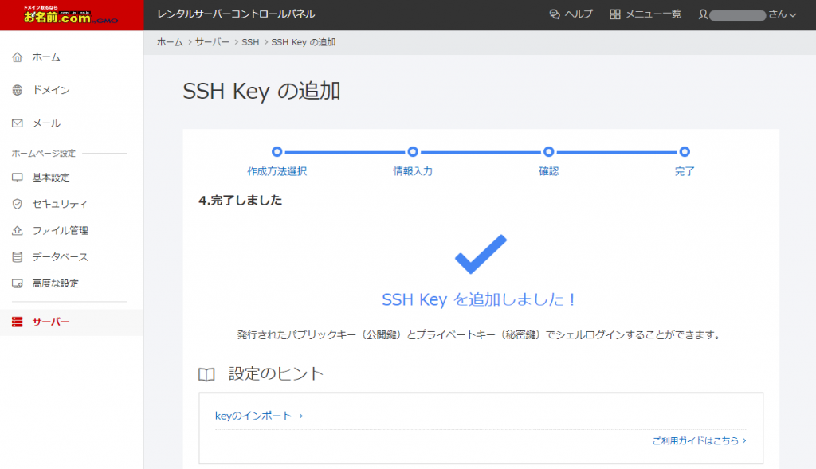Click the grid icon for メニュー一覧
The width and height of the screenshot is (816, 469).
coord(614,14)
